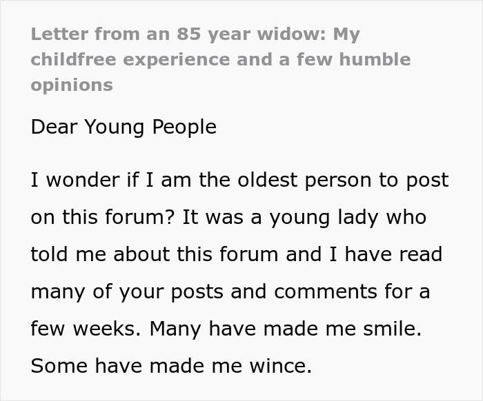The height and width of the screenshot is (401, 483).
Task: Click the text "on this forum?"
Action: point(103,217)
